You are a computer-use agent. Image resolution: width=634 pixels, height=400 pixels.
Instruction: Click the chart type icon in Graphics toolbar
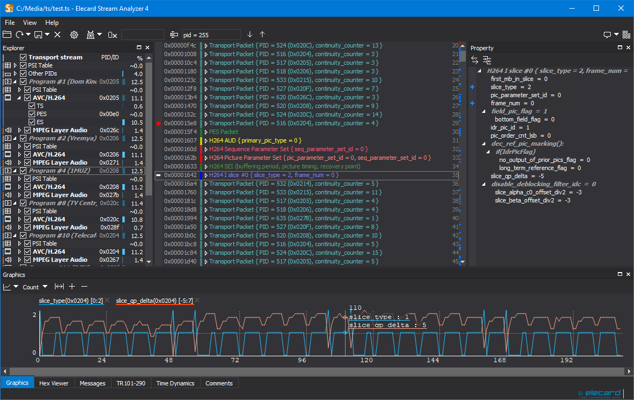click(9, 287)
